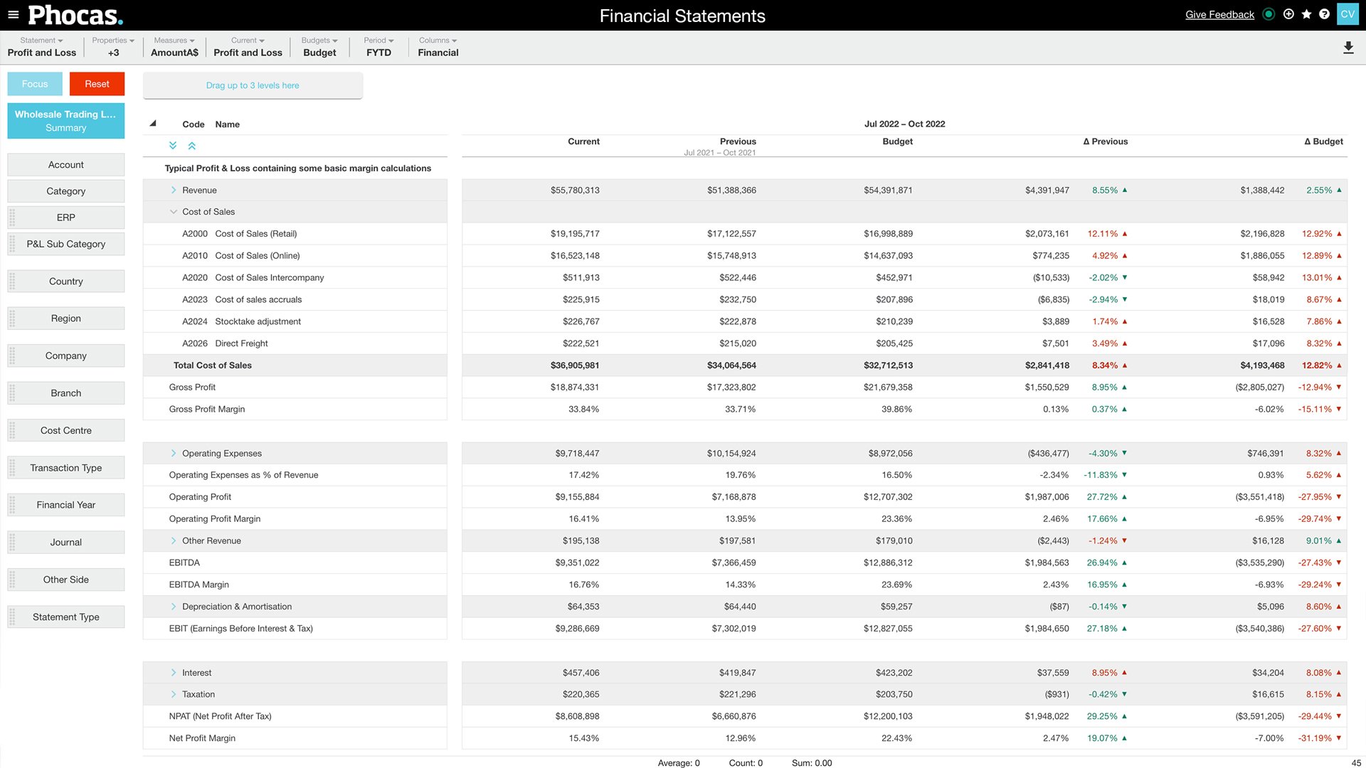
Task: Select the Cost Centre dimension
Action: click(66, 430)
